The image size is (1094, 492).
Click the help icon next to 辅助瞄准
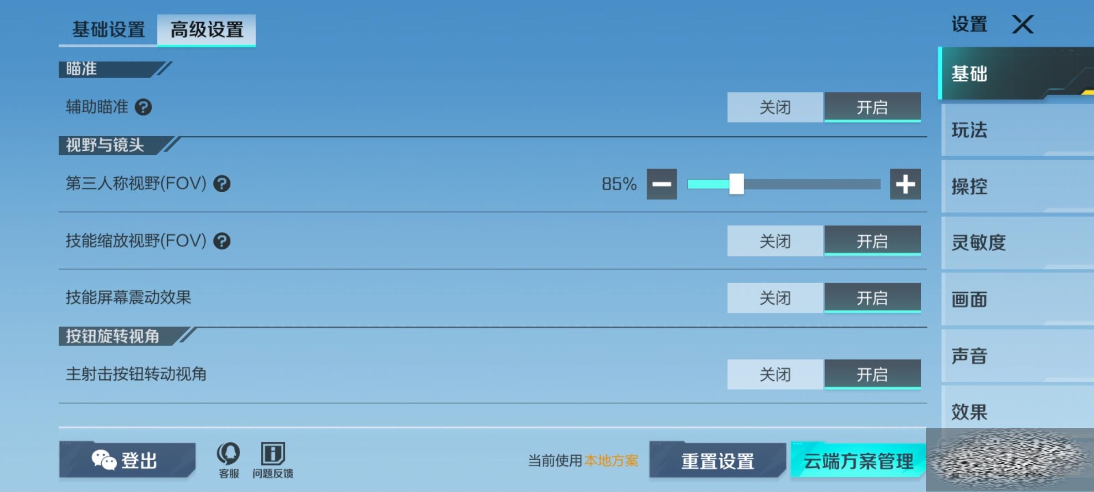[x=143, y=108]
